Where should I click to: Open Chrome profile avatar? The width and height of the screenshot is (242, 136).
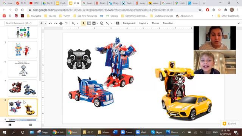(232, 10)
